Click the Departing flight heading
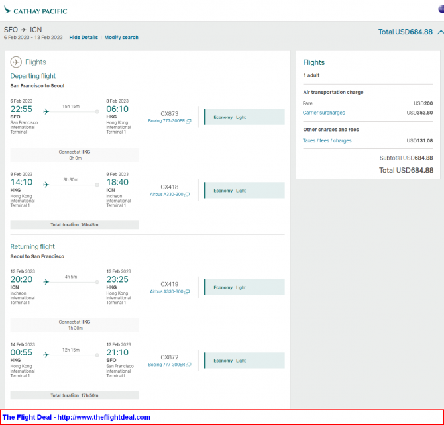Image resolution: width=444 pixels, height=425 pixels. click(x=33, y=76)
